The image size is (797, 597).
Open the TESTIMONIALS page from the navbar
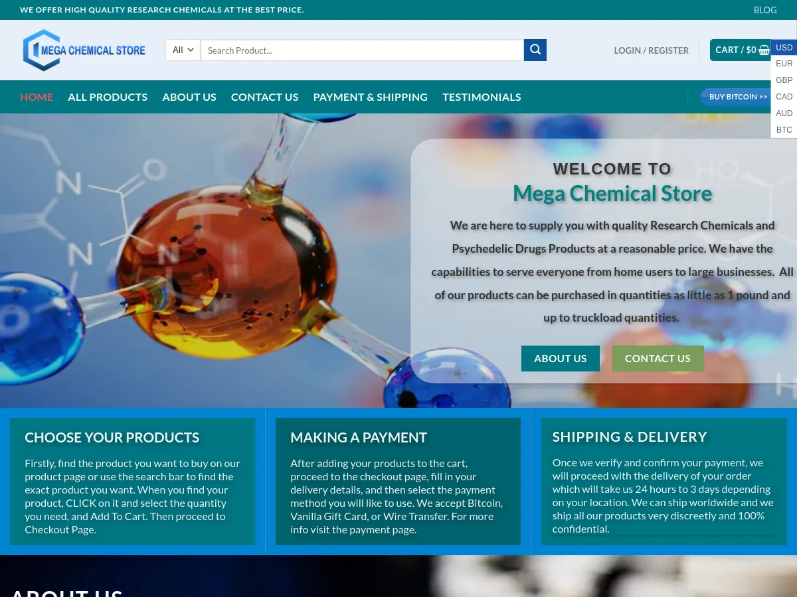(482, 97)
